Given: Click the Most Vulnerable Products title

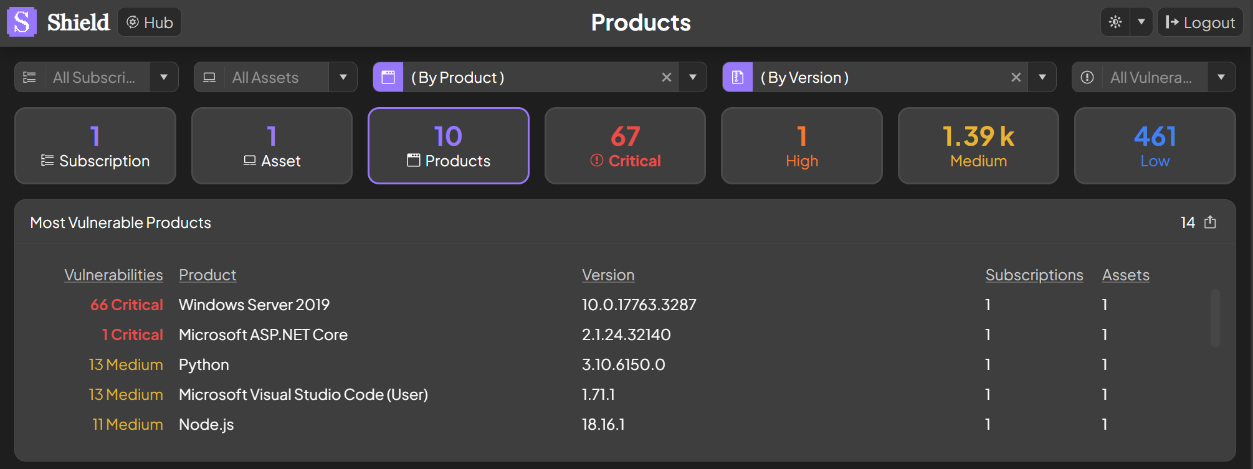Looking at the screenshot, I should (121, 222).
